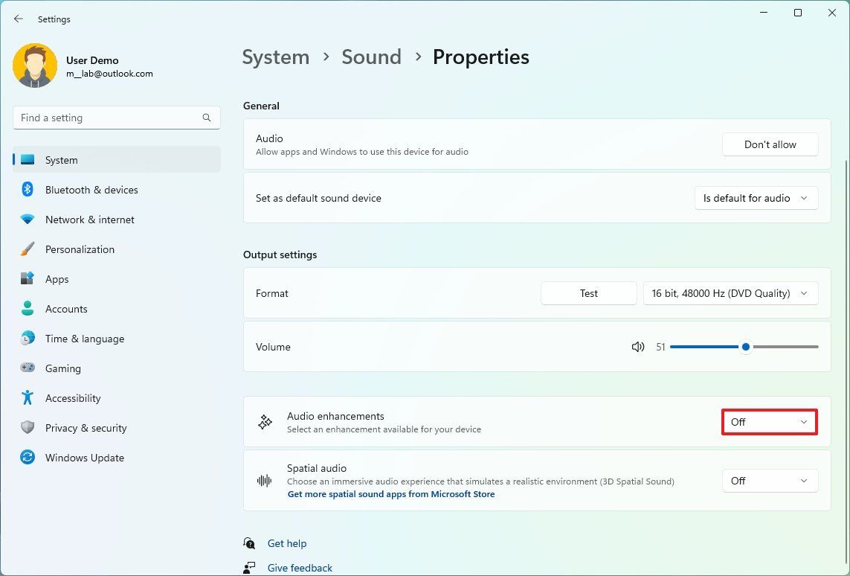This screenshot has width=850, height=576.
Task: Open the Audio enhancements dropdown
Action: [x=769, y=422]
